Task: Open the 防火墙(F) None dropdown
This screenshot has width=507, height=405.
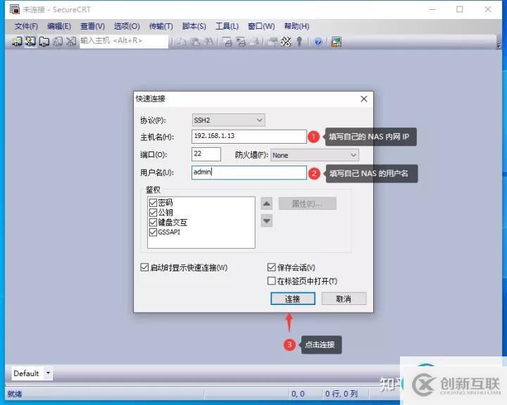Action: coord(315,155)
